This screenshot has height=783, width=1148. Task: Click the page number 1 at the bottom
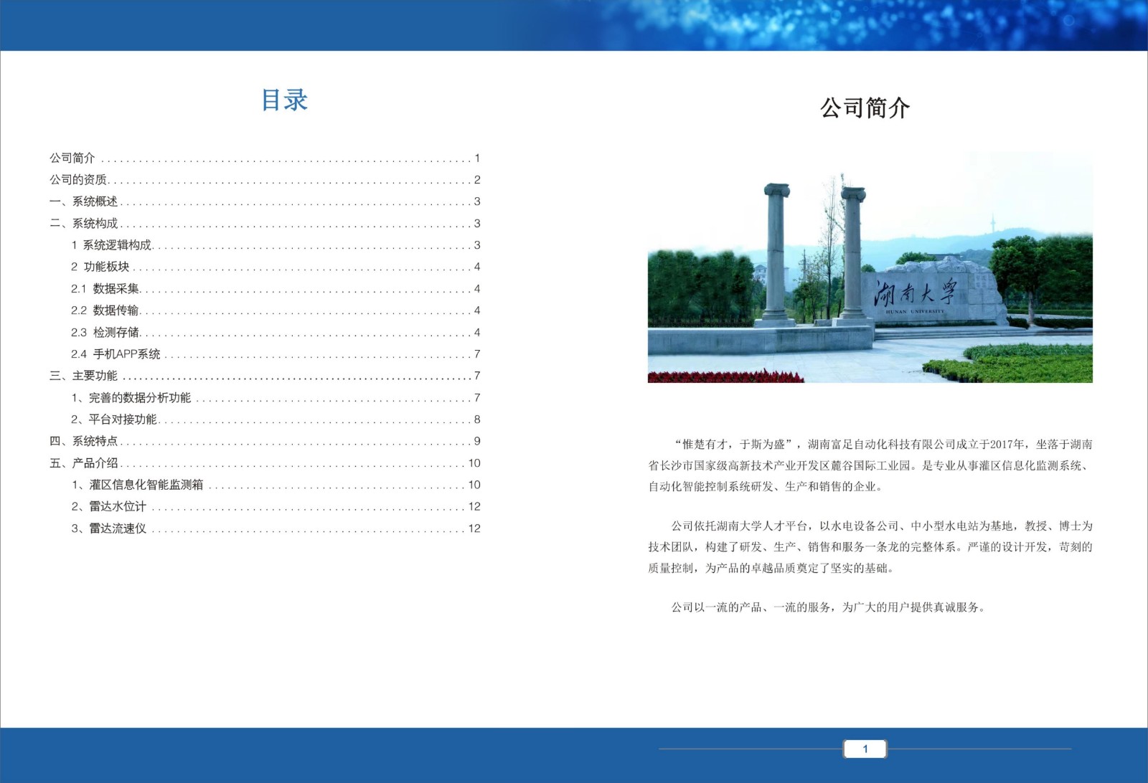pyautogui.click(x=865, y=749)
